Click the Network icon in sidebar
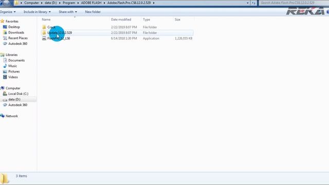329x185 pixels. [x=2, y=116]
